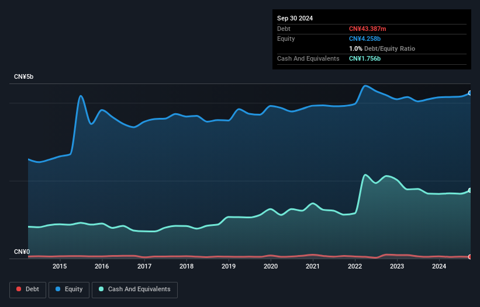Screen dimensions: 480x307
Task: Click the 2020 x-axis label
Action: click(271, 266)
